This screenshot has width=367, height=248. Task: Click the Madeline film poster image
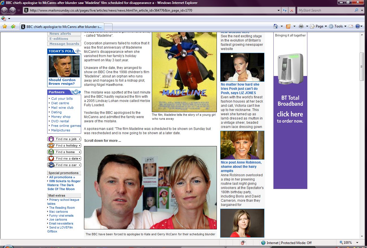pyautogui.click(x=184, y=72)
